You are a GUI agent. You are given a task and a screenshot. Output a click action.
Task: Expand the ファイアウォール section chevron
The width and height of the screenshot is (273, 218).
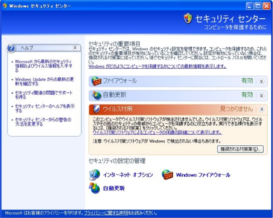[x=262, y=81]
